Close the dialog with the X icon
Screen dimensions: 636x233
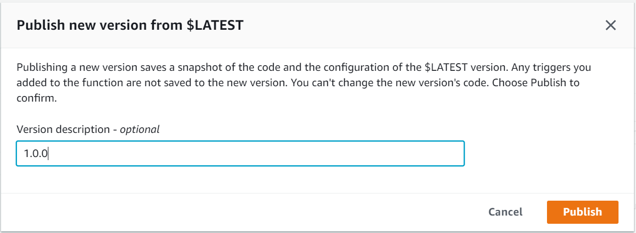click(x=610, y=25)
